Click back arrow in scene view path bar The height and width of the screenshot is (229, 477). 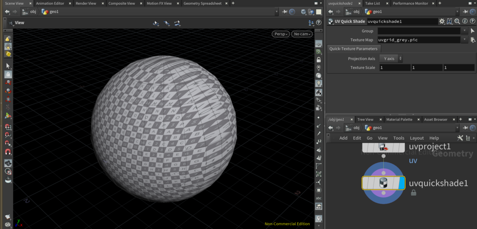tap(7, 12)
